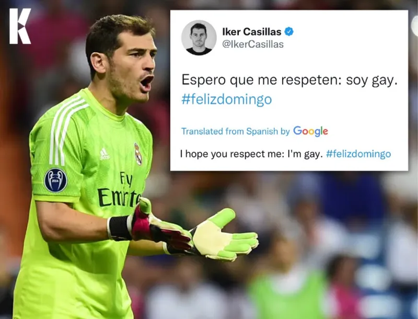418x319 pixels.
Task: Click 'Translated from Spanish by' link
Action: (x=236, y=131)
